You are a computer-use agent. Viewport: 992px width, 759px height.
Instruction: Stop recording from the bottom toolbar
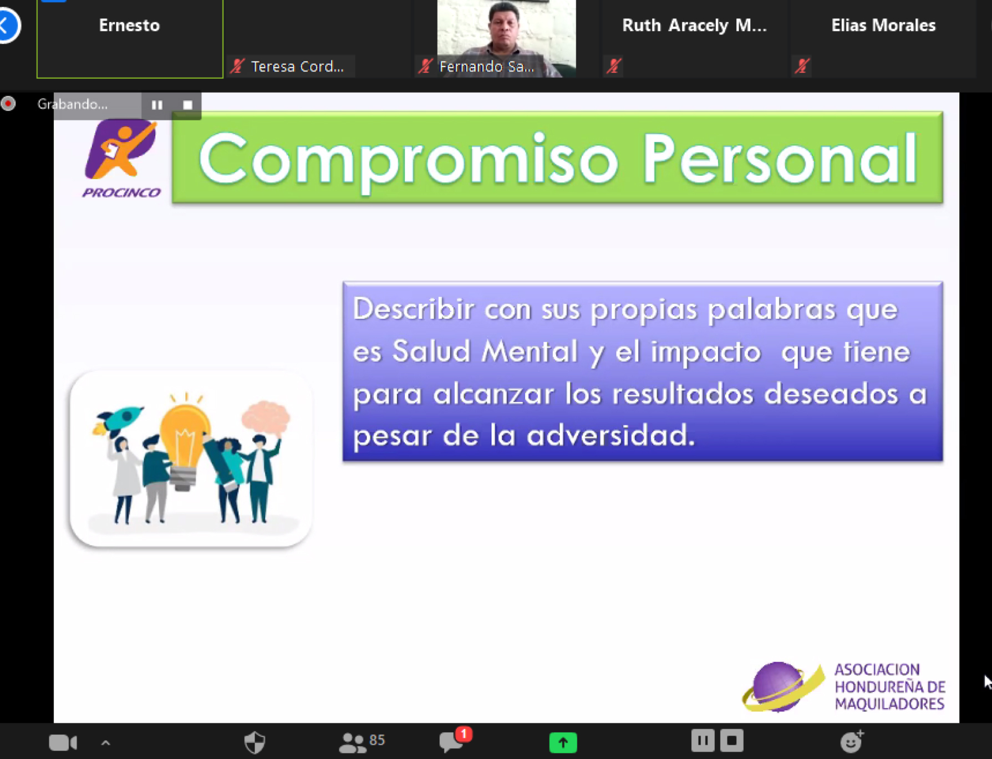(x=732, y=741)
